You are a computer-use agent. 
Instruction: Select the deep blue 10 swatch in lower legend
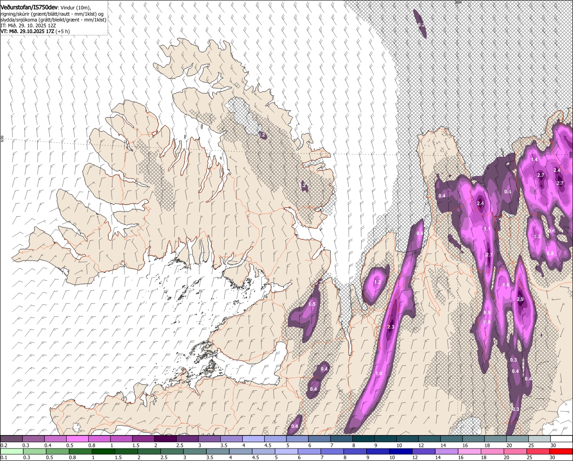pyautogui.click(x=401, y=452)
